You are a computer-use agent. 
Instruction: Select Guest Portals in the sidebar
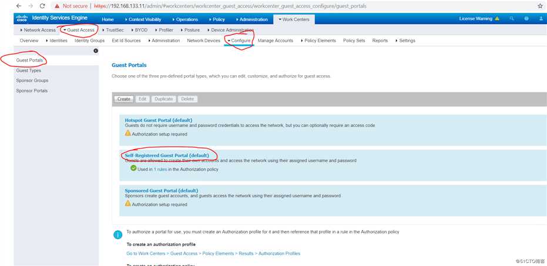click(29, 60)
